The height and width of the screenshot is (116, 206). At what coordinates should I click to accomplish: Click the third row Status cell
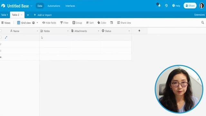tap(116, 51)
